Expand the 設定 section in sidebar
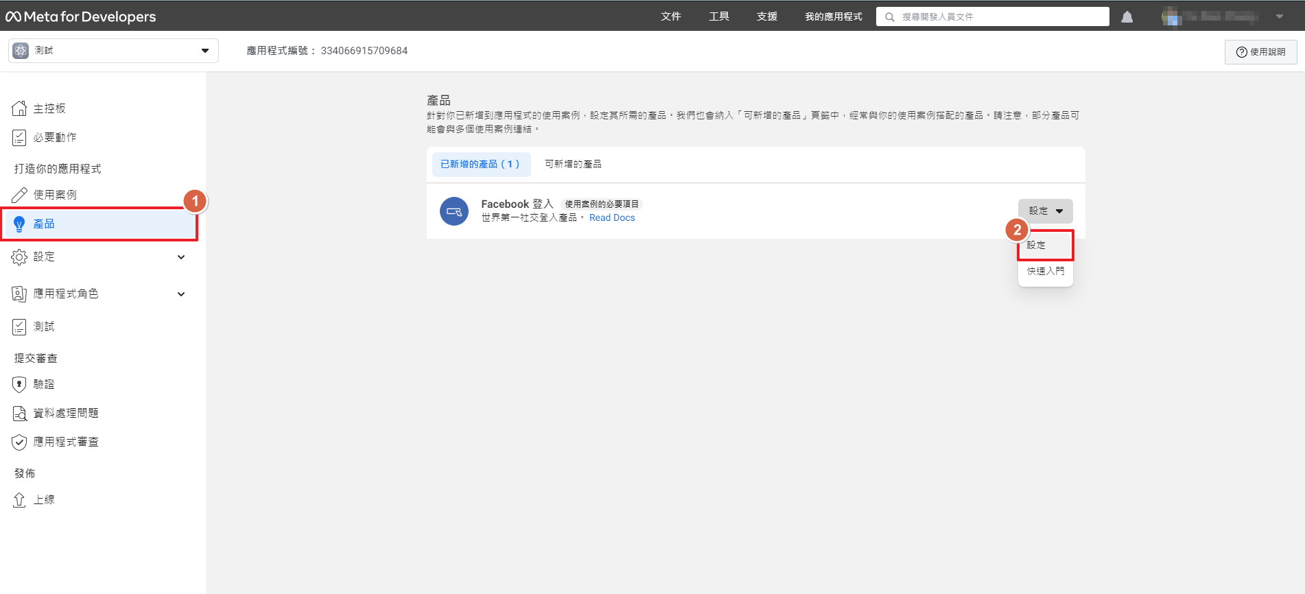This screenshot has height=594, width=1305. tap(181, 257)
